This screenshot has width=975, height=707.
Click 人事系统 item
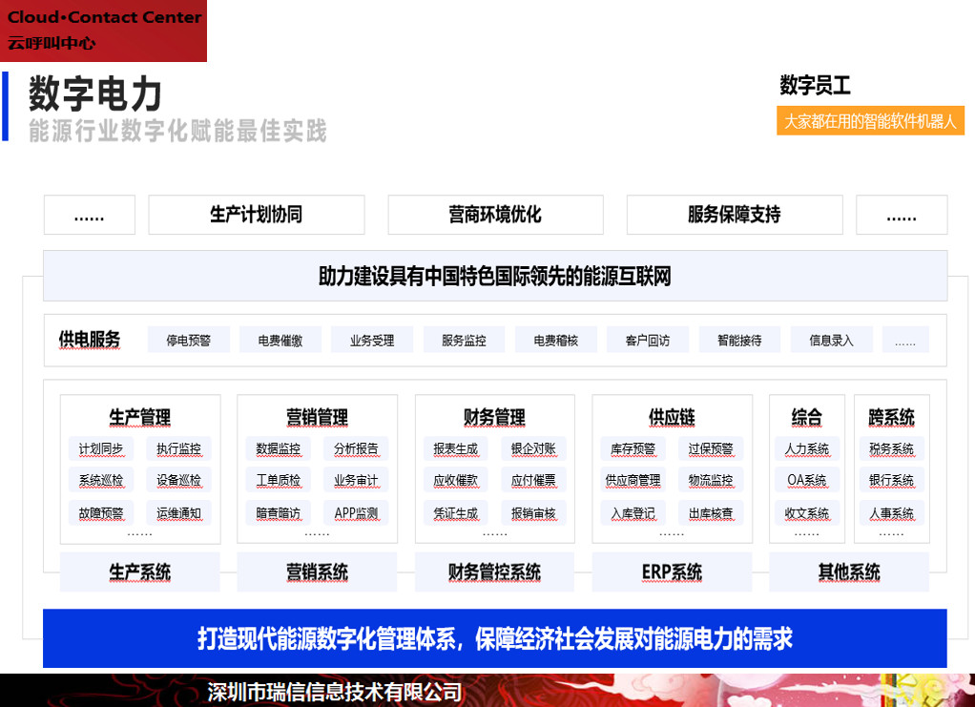click(x=892, y=513)
